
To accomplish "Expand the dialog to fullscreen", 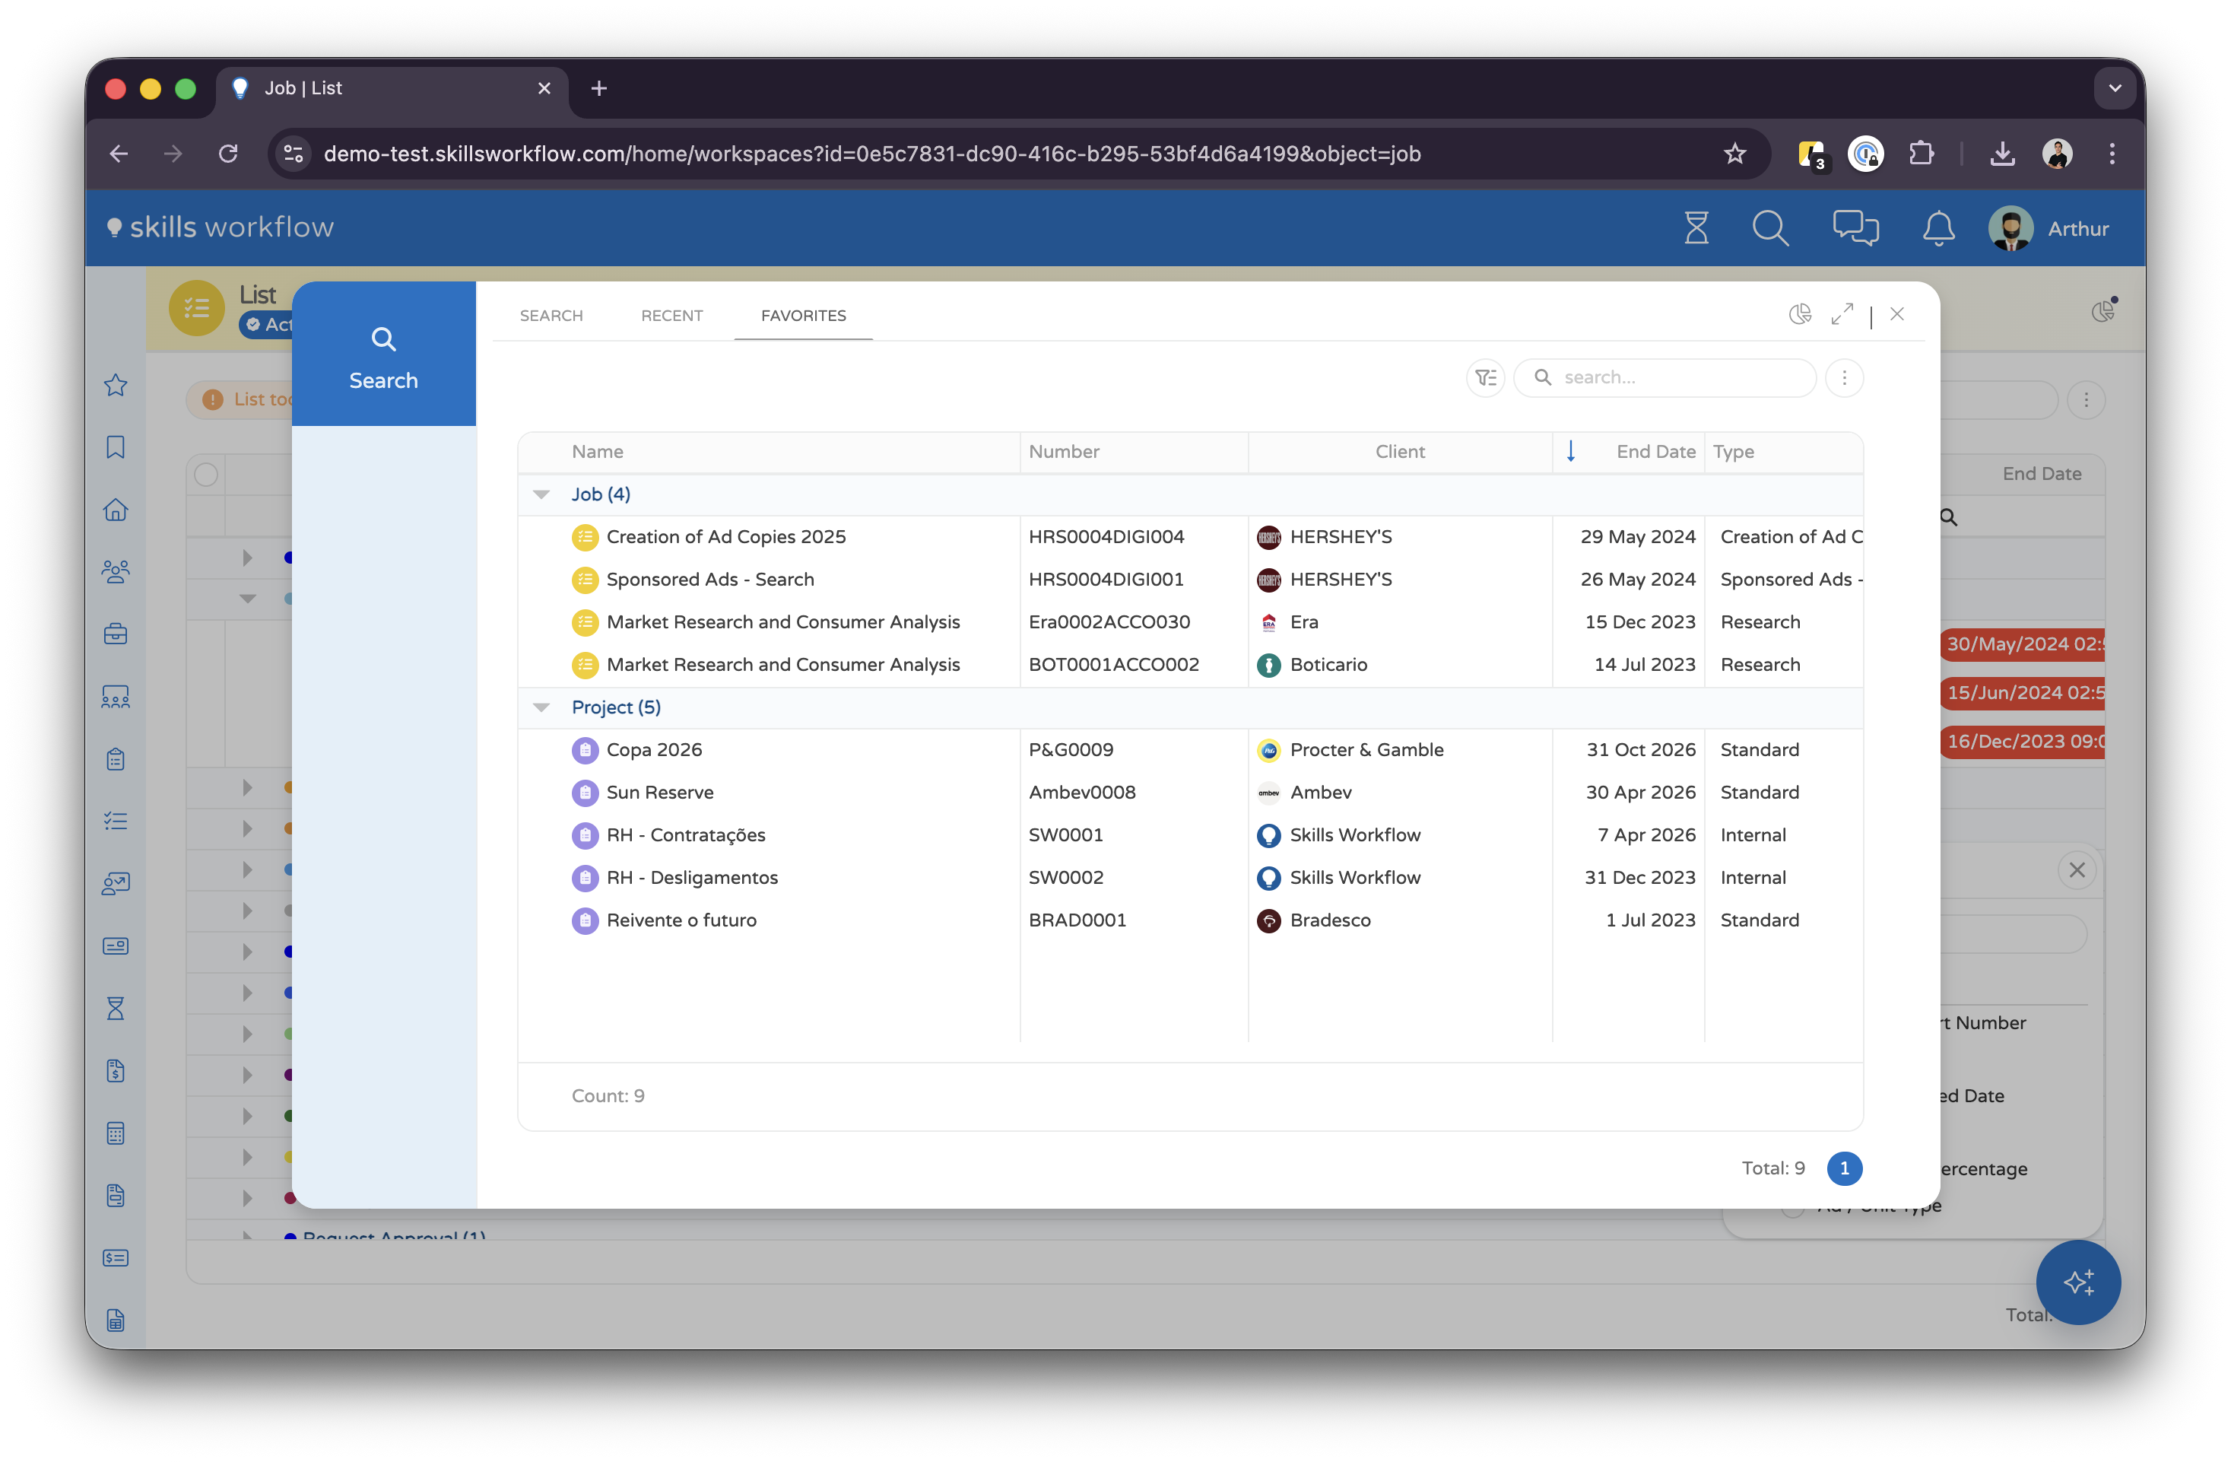I will (1842, 314).
